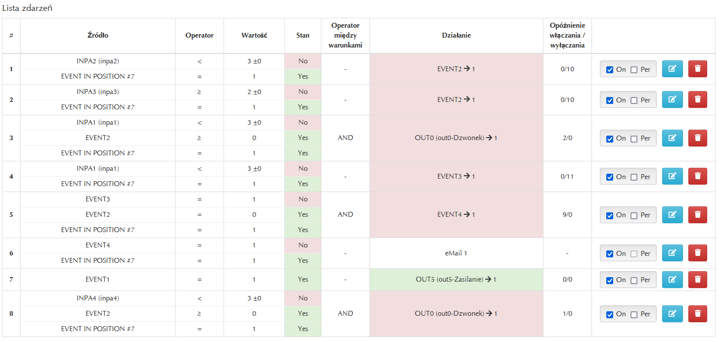Click the Źródło column header
Screen dimensions: 721x342
click(97, 36)
